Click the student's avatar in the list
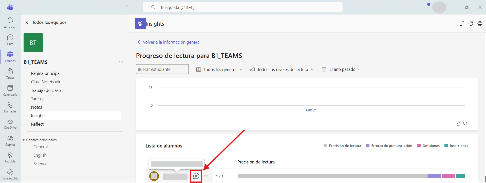Screen dimensions: 486x183 154,176
